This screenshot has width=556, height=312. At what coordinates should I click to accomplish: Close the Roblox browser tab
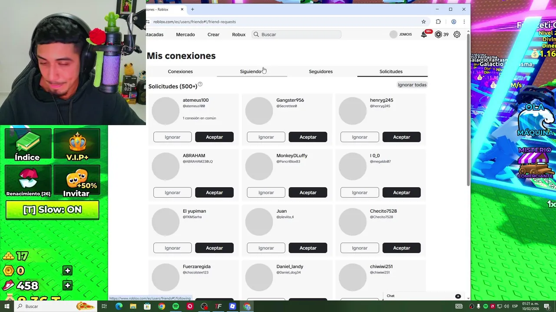point(182,9)
